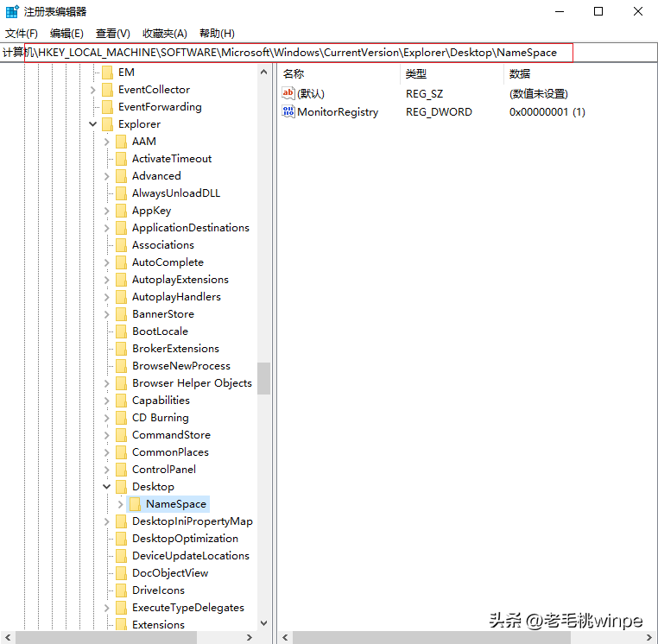Click the NameSpace folder icon
Viewport: 658px width, 644px height.
point(135,504)
